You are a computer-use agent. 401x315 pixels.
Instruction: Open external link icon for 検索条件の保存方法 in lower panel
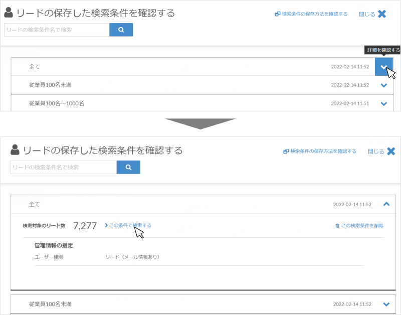(286, 151)
